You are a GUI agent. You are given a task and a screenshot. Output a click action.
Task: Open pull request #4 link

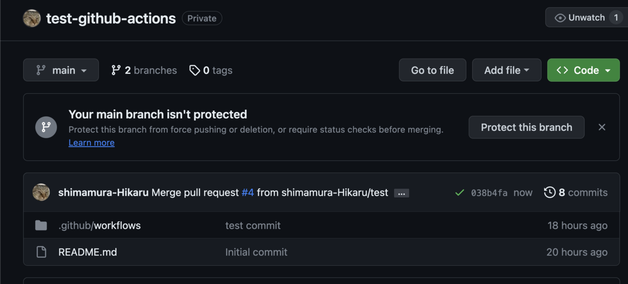click(248, 192)
